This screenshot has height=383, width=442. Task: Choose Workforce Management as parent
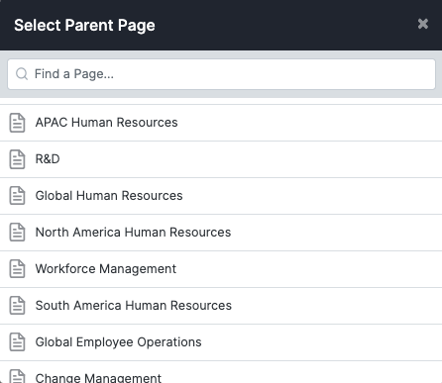[221, 269]
